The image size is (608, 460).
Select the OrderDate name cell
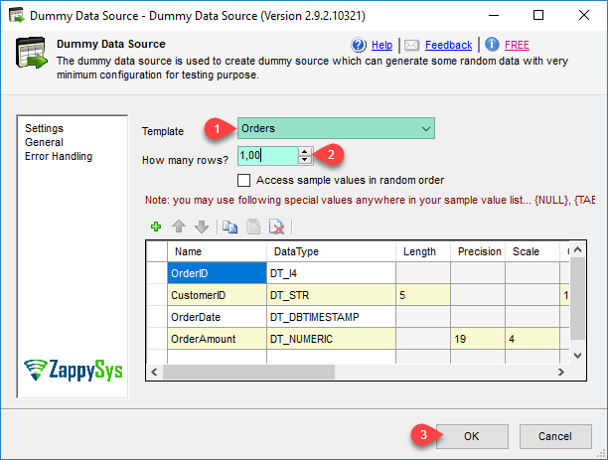click(x=218, y=317)
